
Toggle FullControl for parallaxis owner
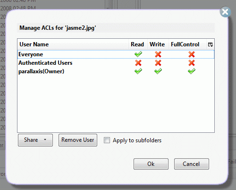(x=192, y=71)
